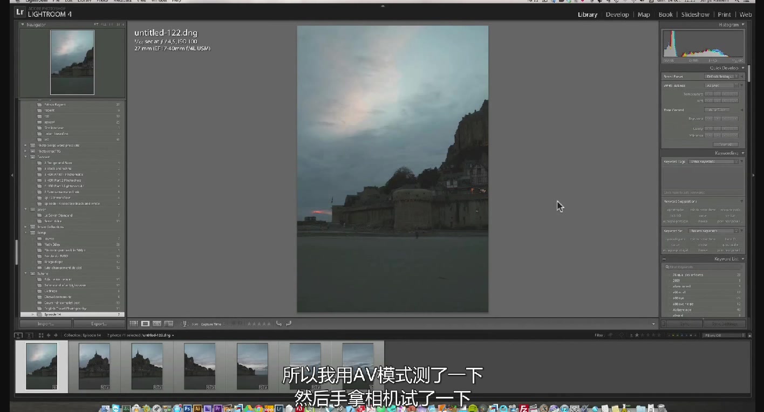Select the fifth filmstrip thumbnail
Image resolution: width=764 pixels, height=412 pixels.
(253, 366)
